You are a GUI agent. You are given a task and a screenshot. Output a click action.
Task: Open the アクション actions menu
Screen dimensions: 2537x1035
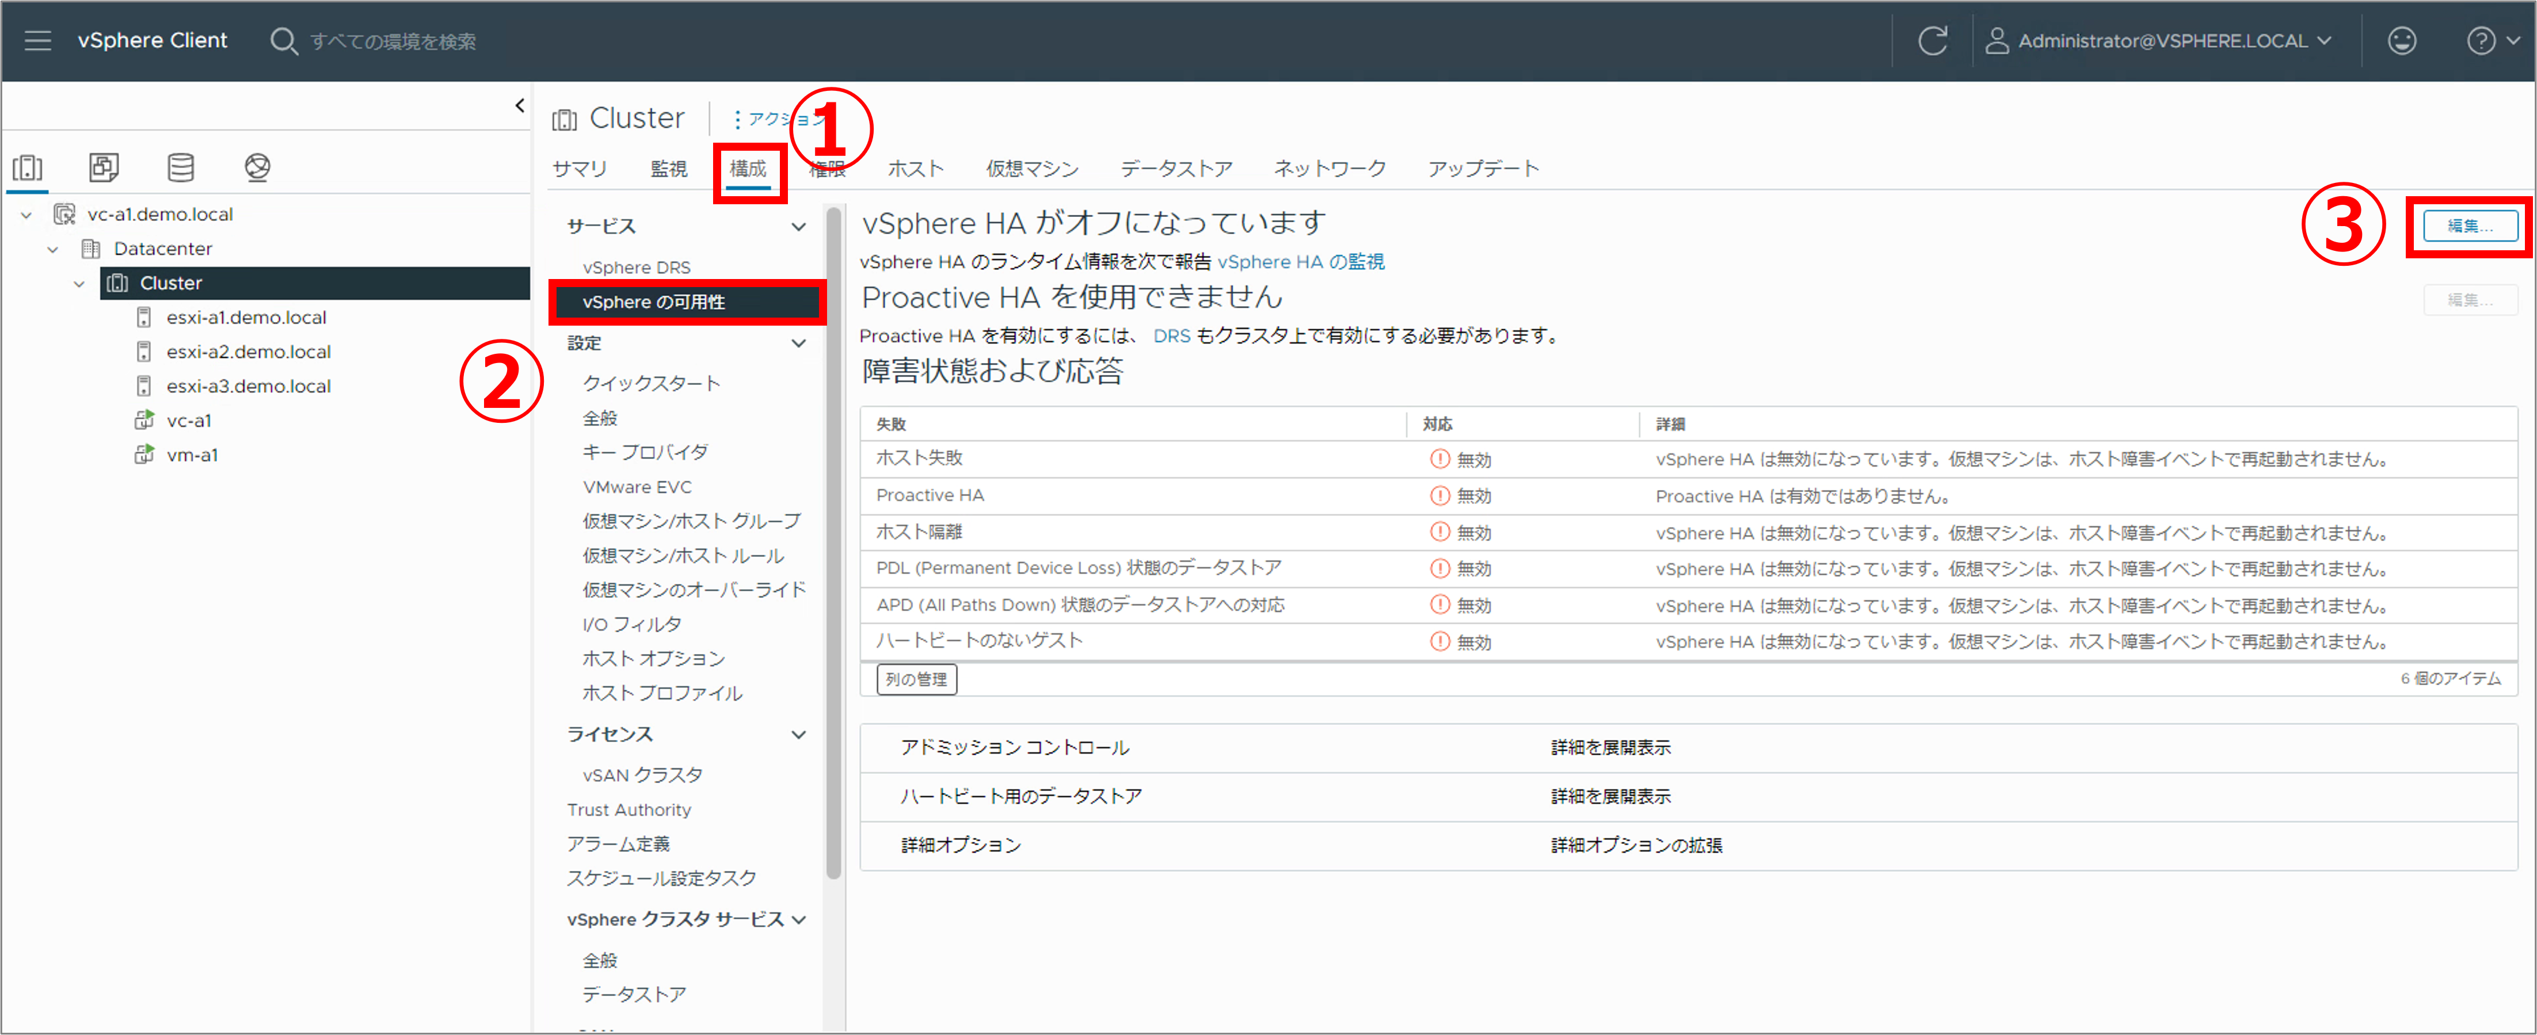[778, 119]
